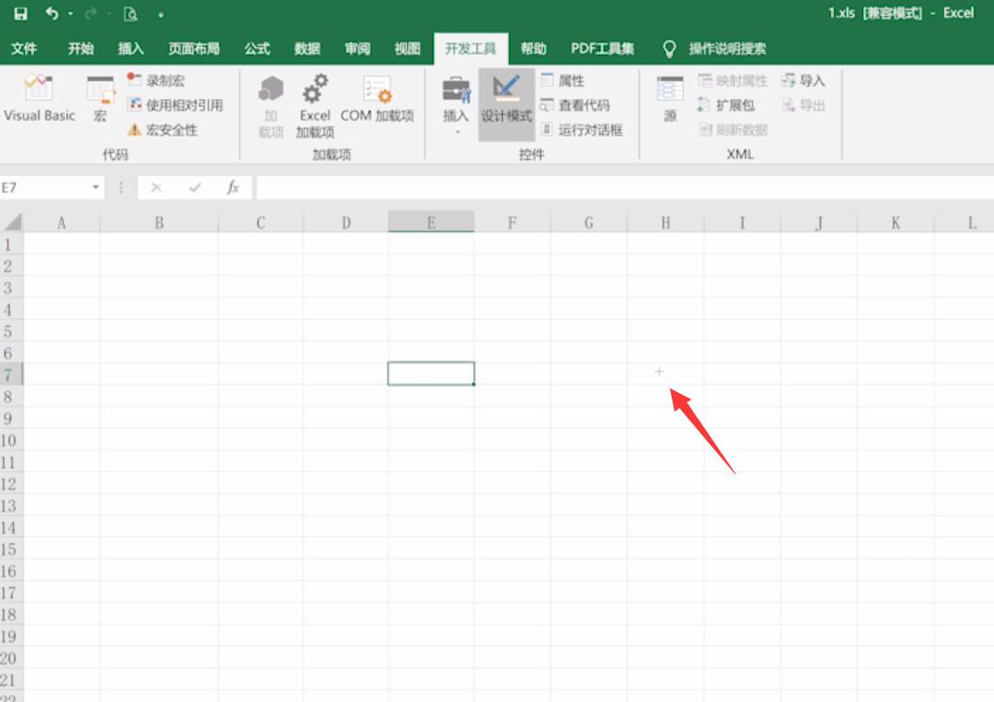The image size is (994, 702).
Task: Select column E header
Action: pyautogui.click(x=432, y=222)
